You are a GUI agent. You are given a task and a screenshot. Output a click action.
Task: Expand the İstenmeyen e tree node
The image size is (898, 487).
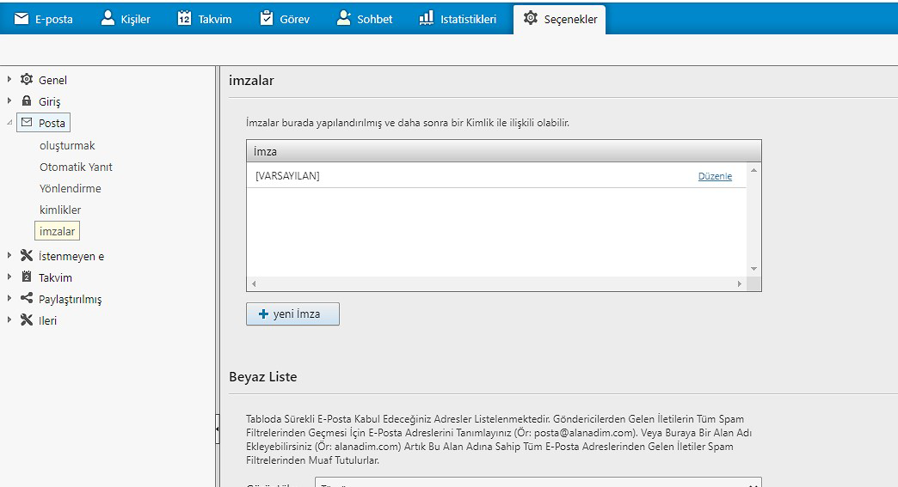[9, 255]
